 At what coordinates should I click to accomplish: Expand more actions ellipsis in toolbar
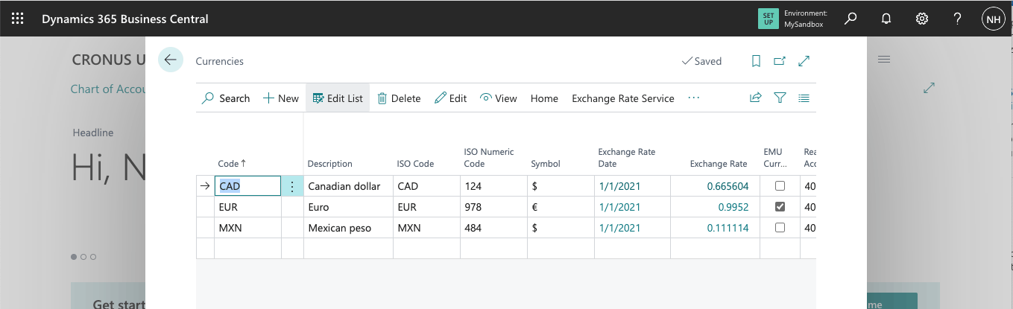tap(694, 98)
